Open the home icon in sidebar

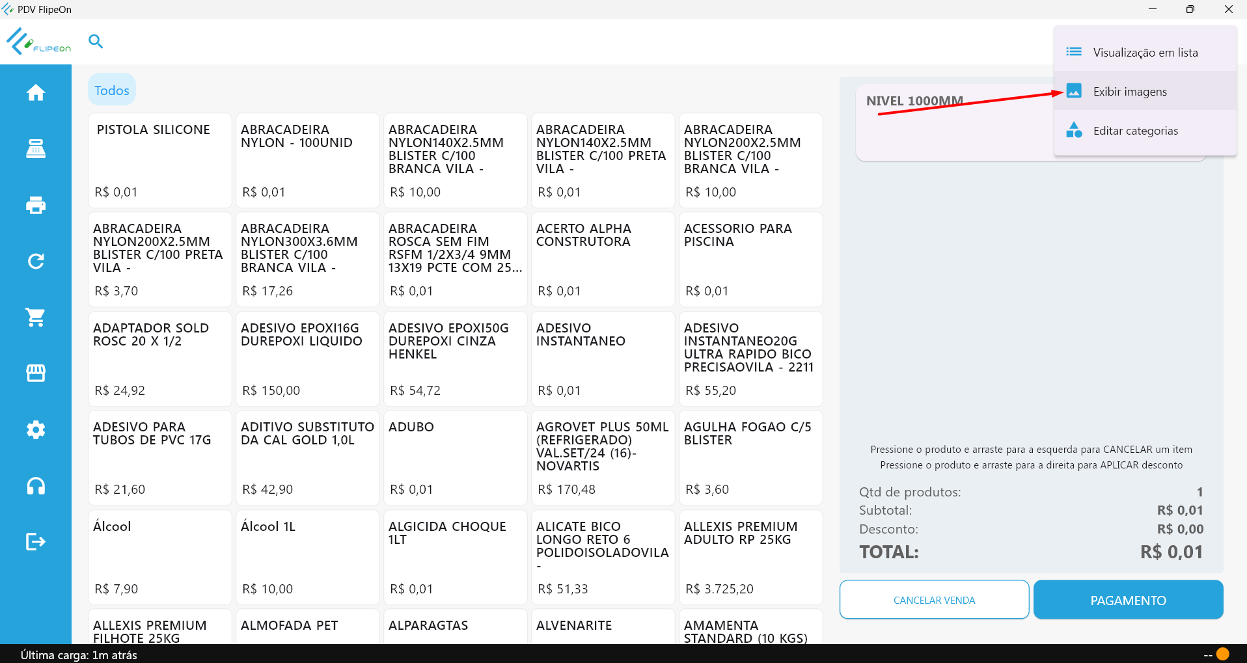tap(36, 93)
